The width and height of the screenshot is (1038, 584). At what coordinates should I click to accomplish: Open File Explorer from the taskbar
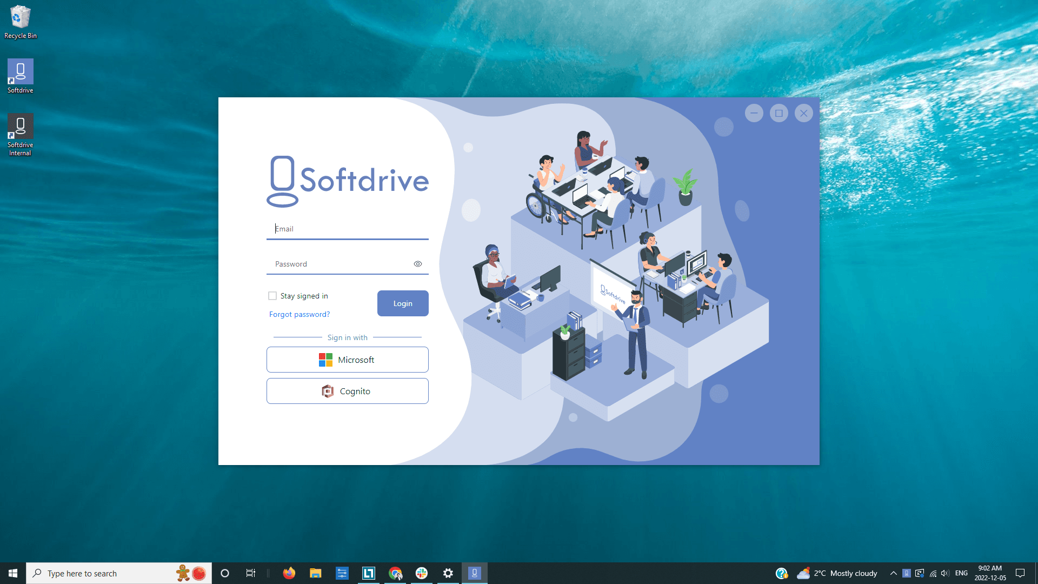[316, 573]
